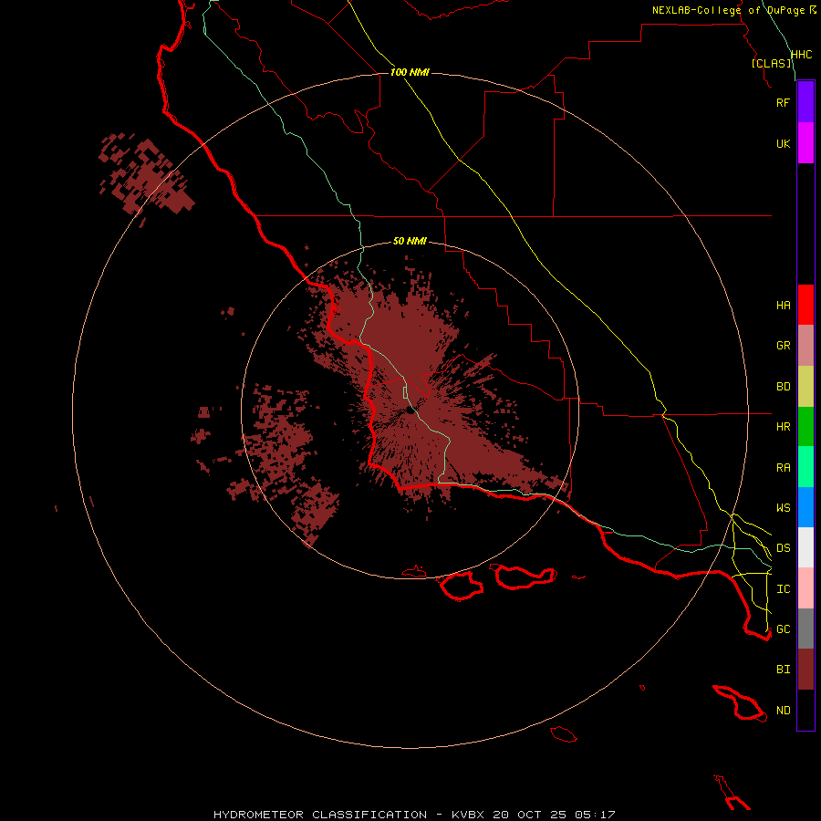Click the BD legend label
The image size is (821, 821).
pyautogui.click(x=783, y=387)
